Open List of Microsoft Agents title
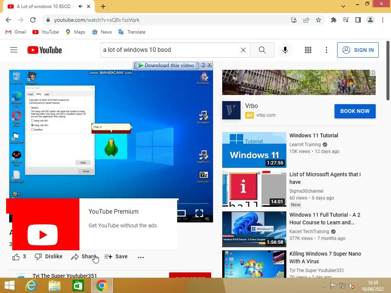Screen dimensions: 391x293 325,178
